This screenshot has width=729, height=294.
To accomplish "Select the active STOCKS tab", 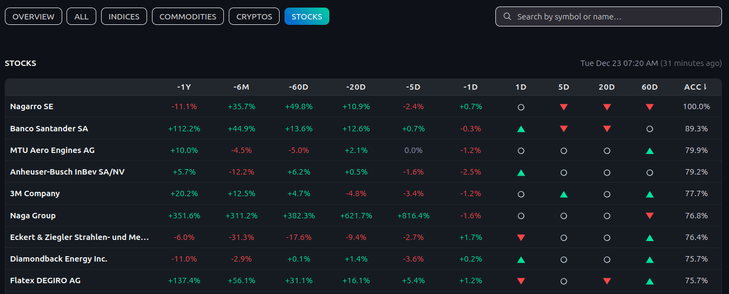I will coord(307,16).
